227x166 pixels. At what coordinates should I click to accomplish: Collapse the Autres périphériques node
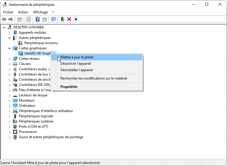pyautogui.click(x=9, y=38)
